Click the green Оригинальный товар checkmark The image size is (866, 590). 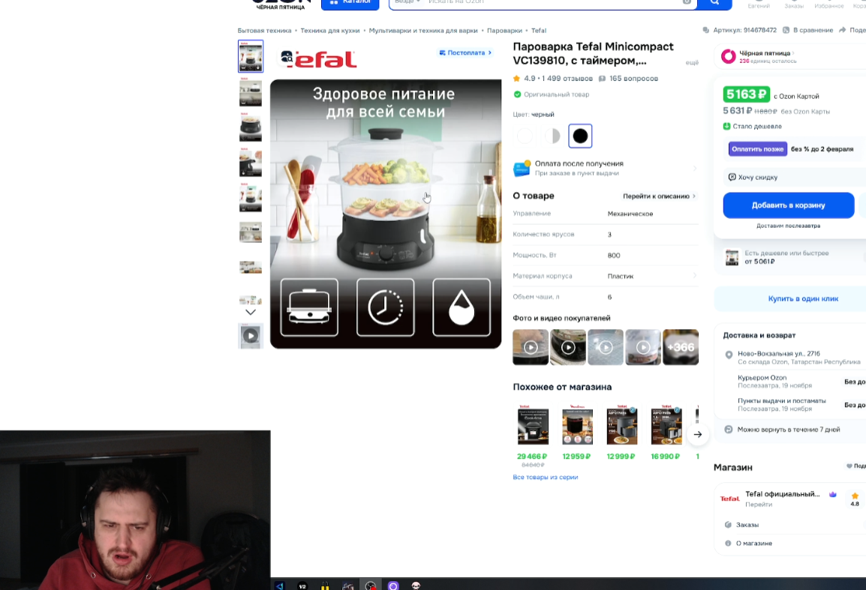coord(517,94)
